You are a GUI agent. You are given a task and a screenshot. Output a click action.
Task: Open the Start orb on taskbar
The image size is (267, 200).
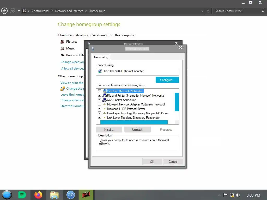[7, 195]
